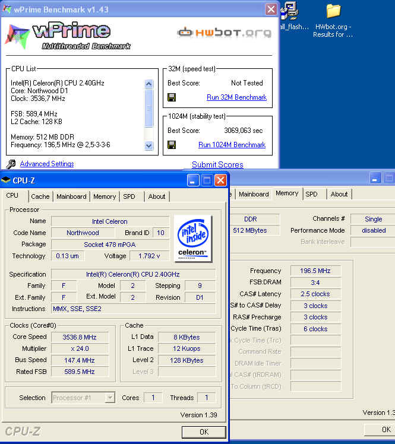The width and height of the screenshot is (395, 444).
Task: Run the 1024M Benchmark
Action: pos(232,145)
